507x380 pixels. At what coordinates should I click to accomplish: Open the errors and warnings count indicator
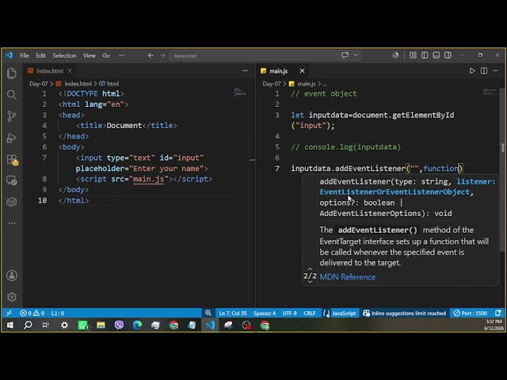click(32, 313)
